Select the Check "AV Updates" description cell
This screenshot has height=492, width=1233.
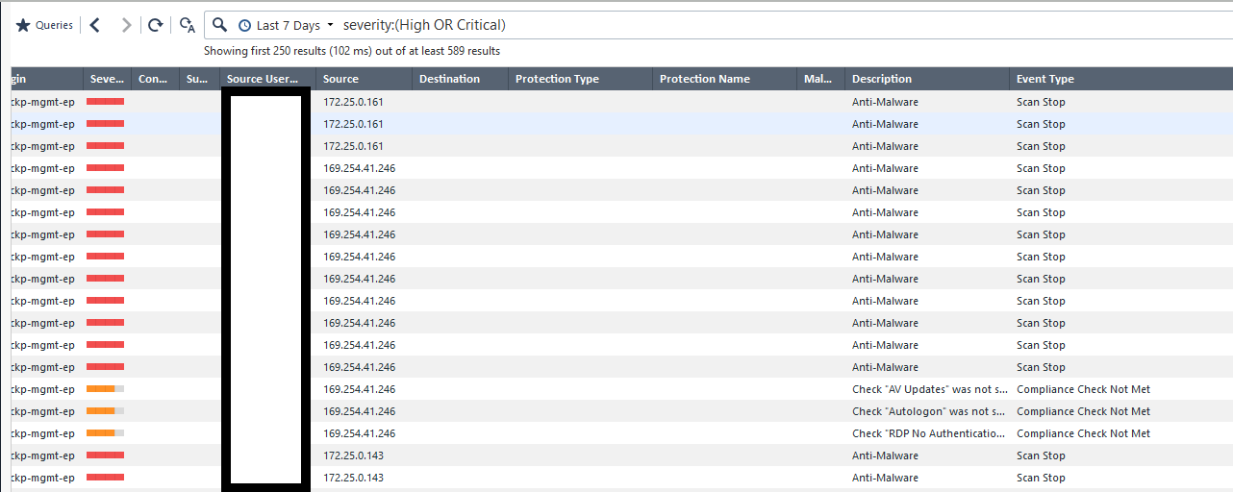930,389
